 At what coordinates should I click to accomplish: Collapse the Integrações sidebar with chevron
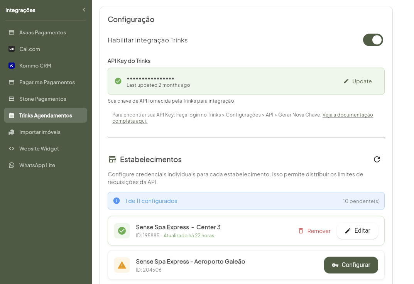[x=84, y=10]
